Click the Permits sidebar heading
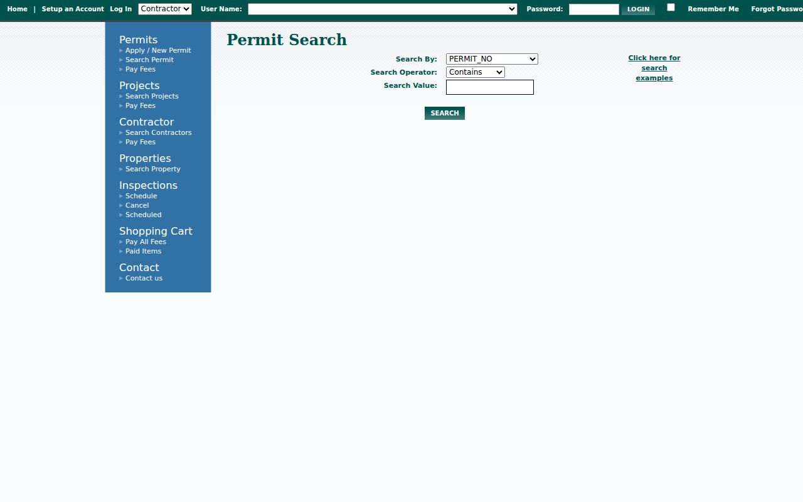 (138, 40)
